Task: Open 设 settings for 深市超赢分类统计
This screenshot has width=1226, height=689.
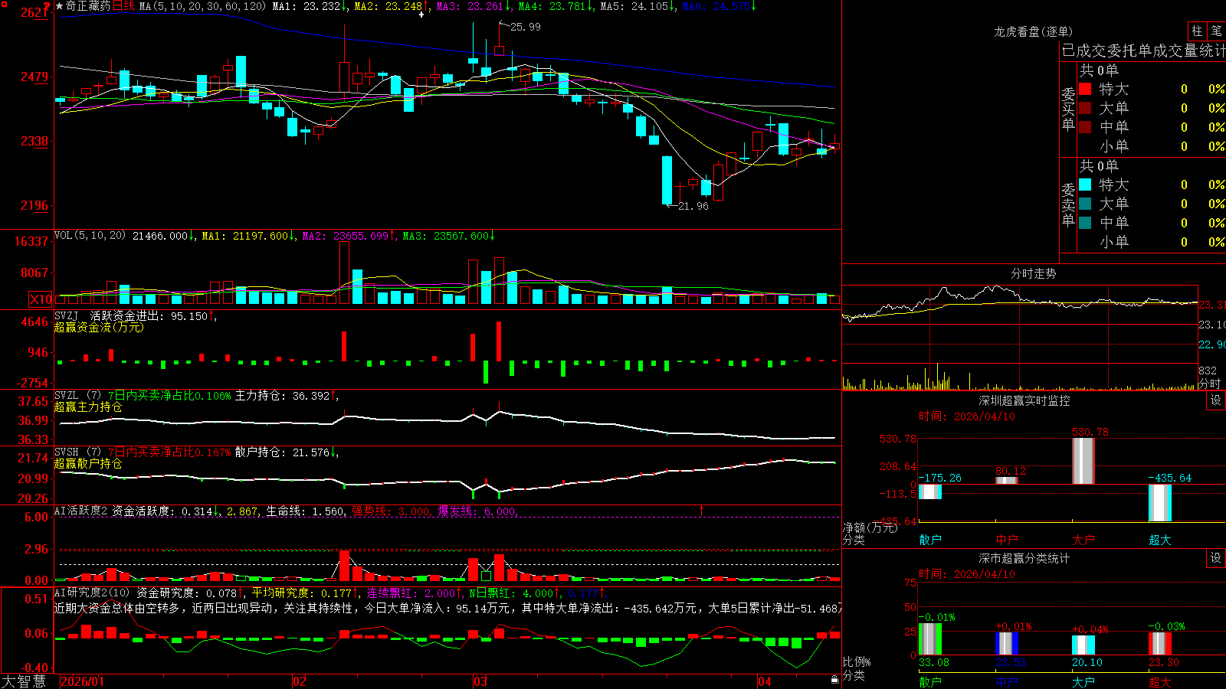Action: point(1216,558)
